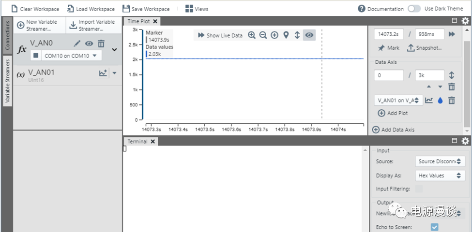Open plot color picker droplet
472x232 pixels.
pyautogui.click(x=440, y=100)
